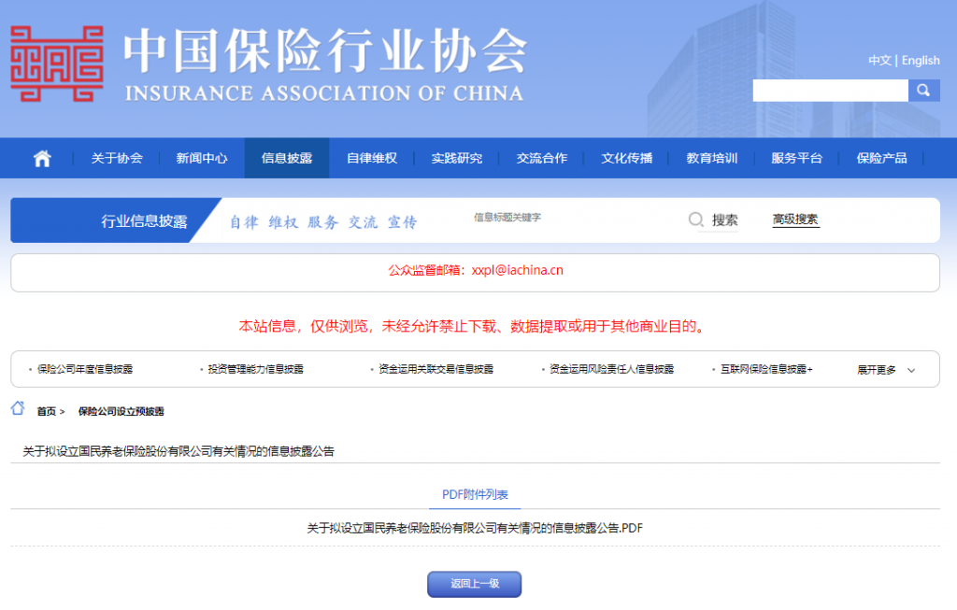
Task: Click the xxpl@iachina.cn email address
Action: (518, 270)
